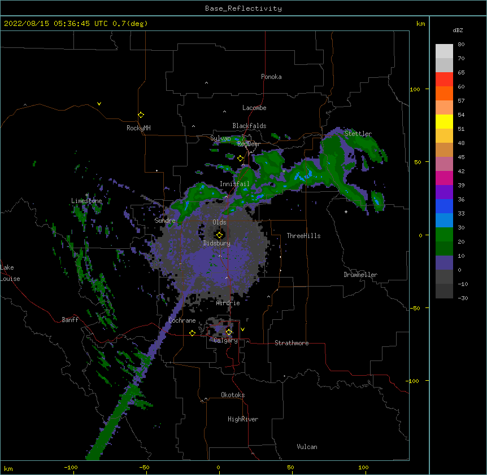Click the Ponoka city label
Image resolution: width=487 pixels, height=475 pixels.
coord(271,77)
